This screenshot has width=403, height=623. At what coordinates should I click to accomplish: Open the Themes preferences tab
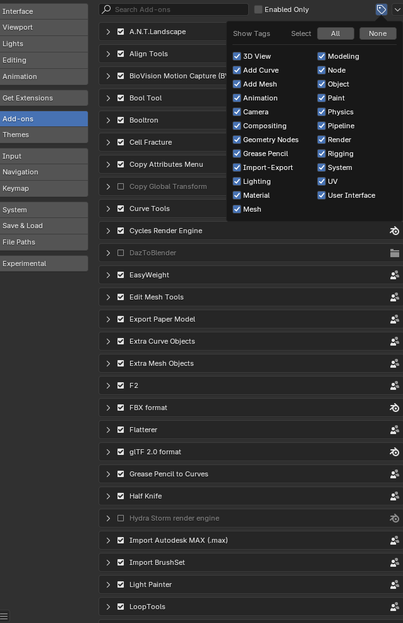point(44,135)
